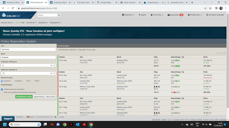Open Netflix from the taskbar
The width and height of the screenshot is (229, 128).
(x=71, y=124)
